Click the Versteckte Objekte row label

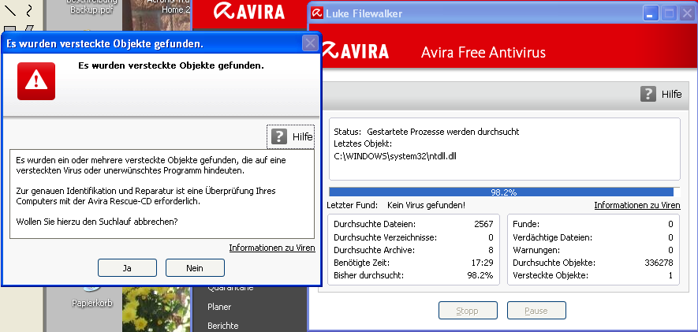pyautogui.click(x=551, y=275)
